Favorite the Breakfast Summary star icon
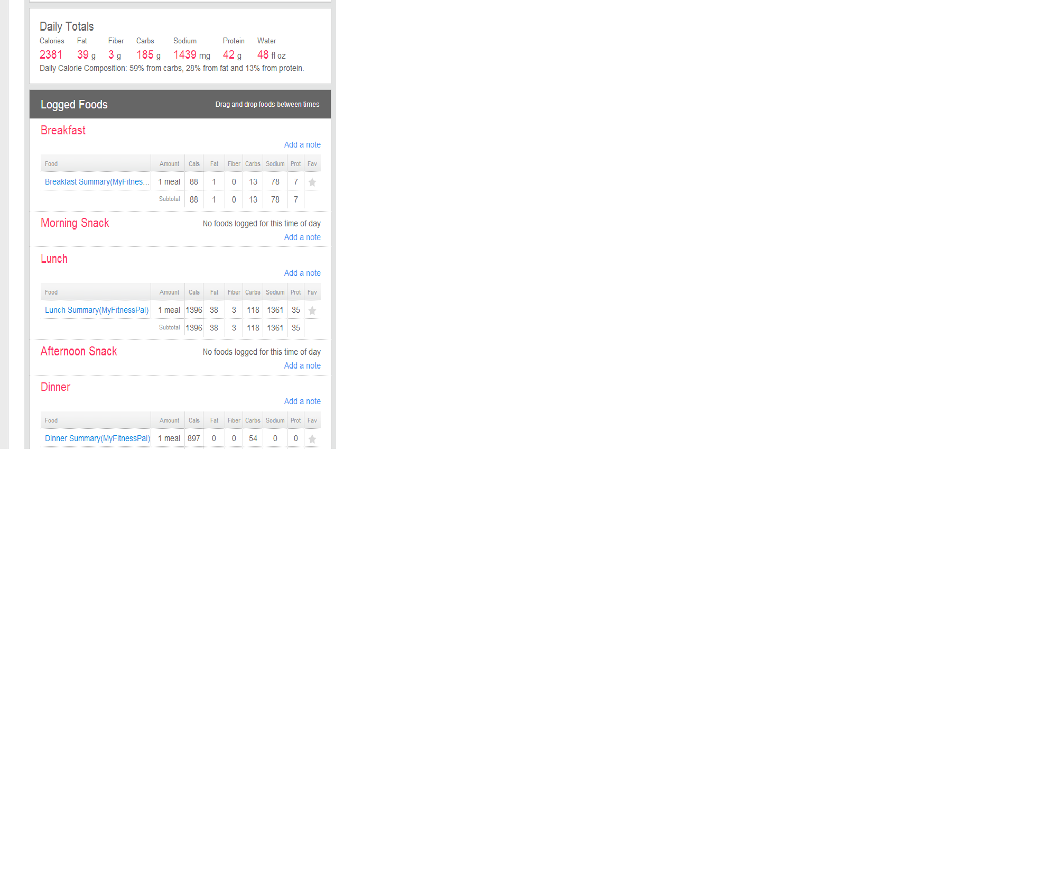 click(312, 182)
